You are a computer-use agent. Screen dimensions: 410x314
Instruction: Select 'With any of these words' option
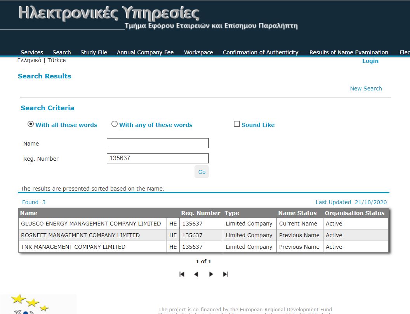click(115, 124)
